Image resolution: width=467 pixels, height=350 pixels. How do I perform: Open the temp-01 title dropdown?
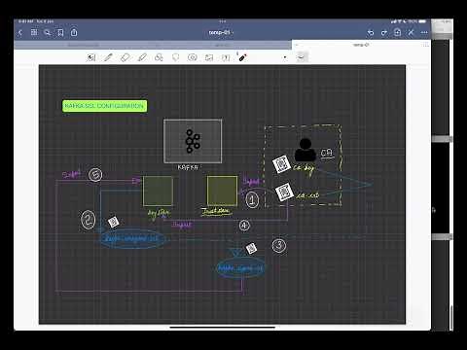pos(221,32)
